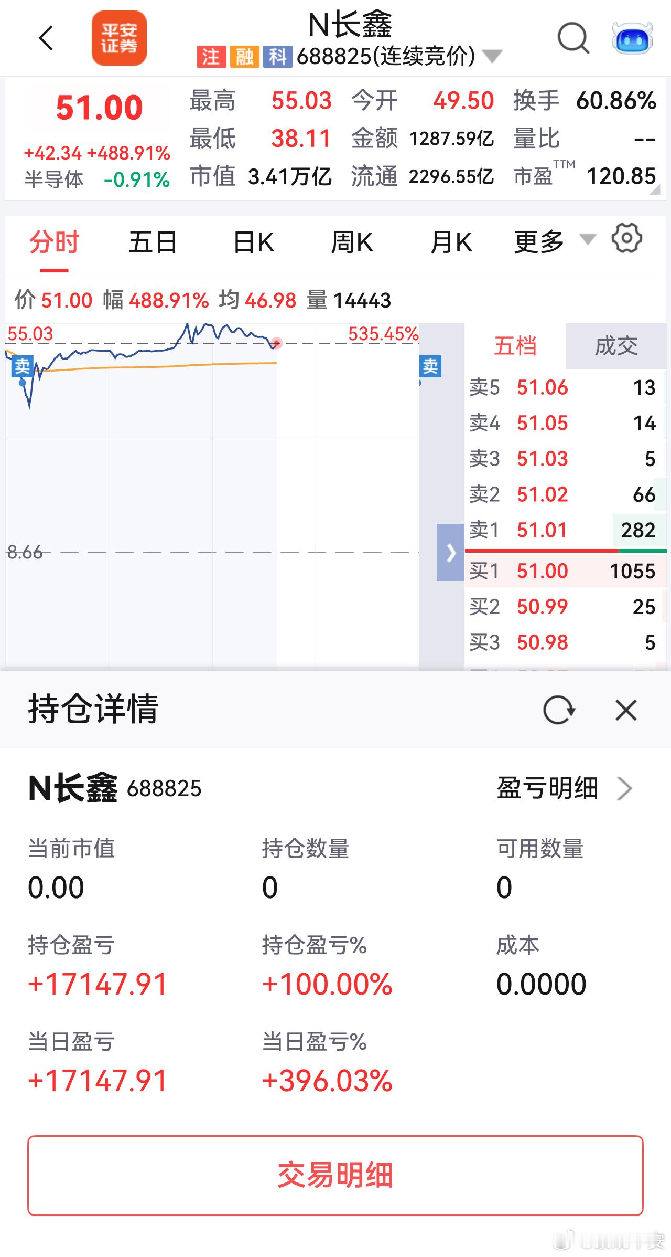Select the 成交 trades tab

coord(616,346)
